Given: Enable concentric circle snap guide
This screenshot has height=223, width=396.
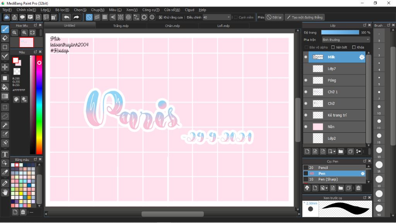Looking at the screenshot, I should click(128, 17).
